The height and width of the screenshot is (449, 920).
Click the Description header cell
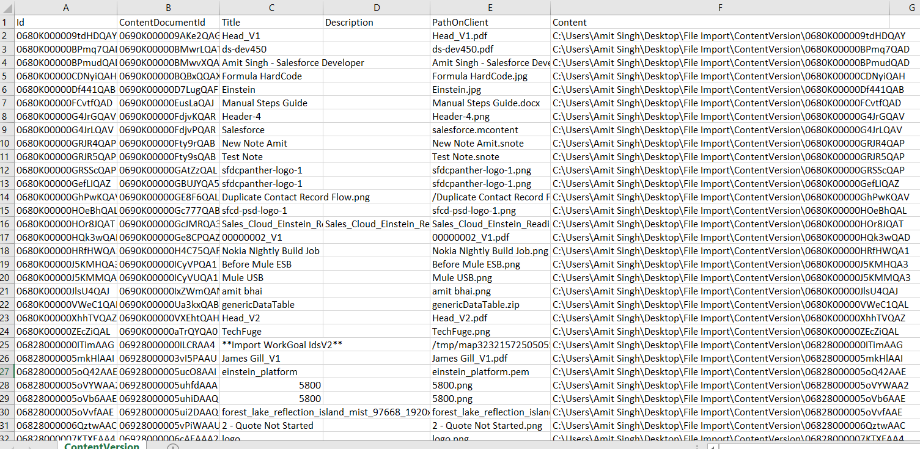[x=377, y=22]
